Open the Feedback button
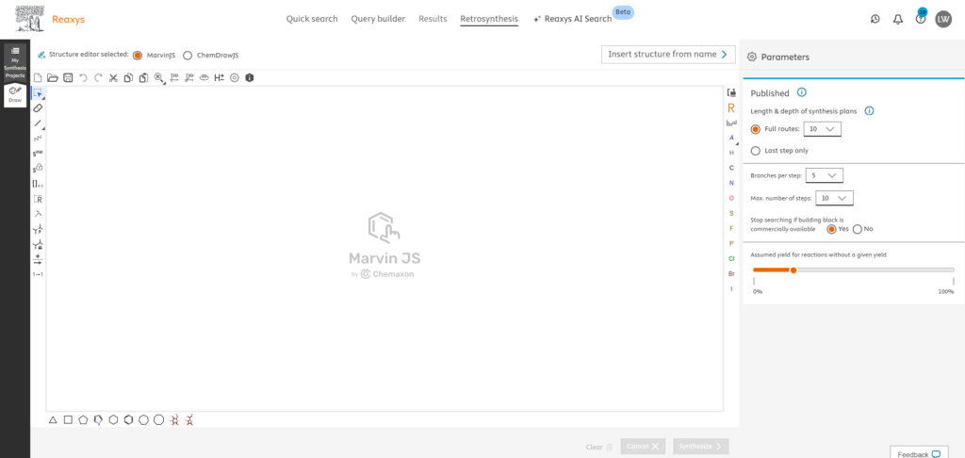The image size is (965, 458). (x=918, y=453)
